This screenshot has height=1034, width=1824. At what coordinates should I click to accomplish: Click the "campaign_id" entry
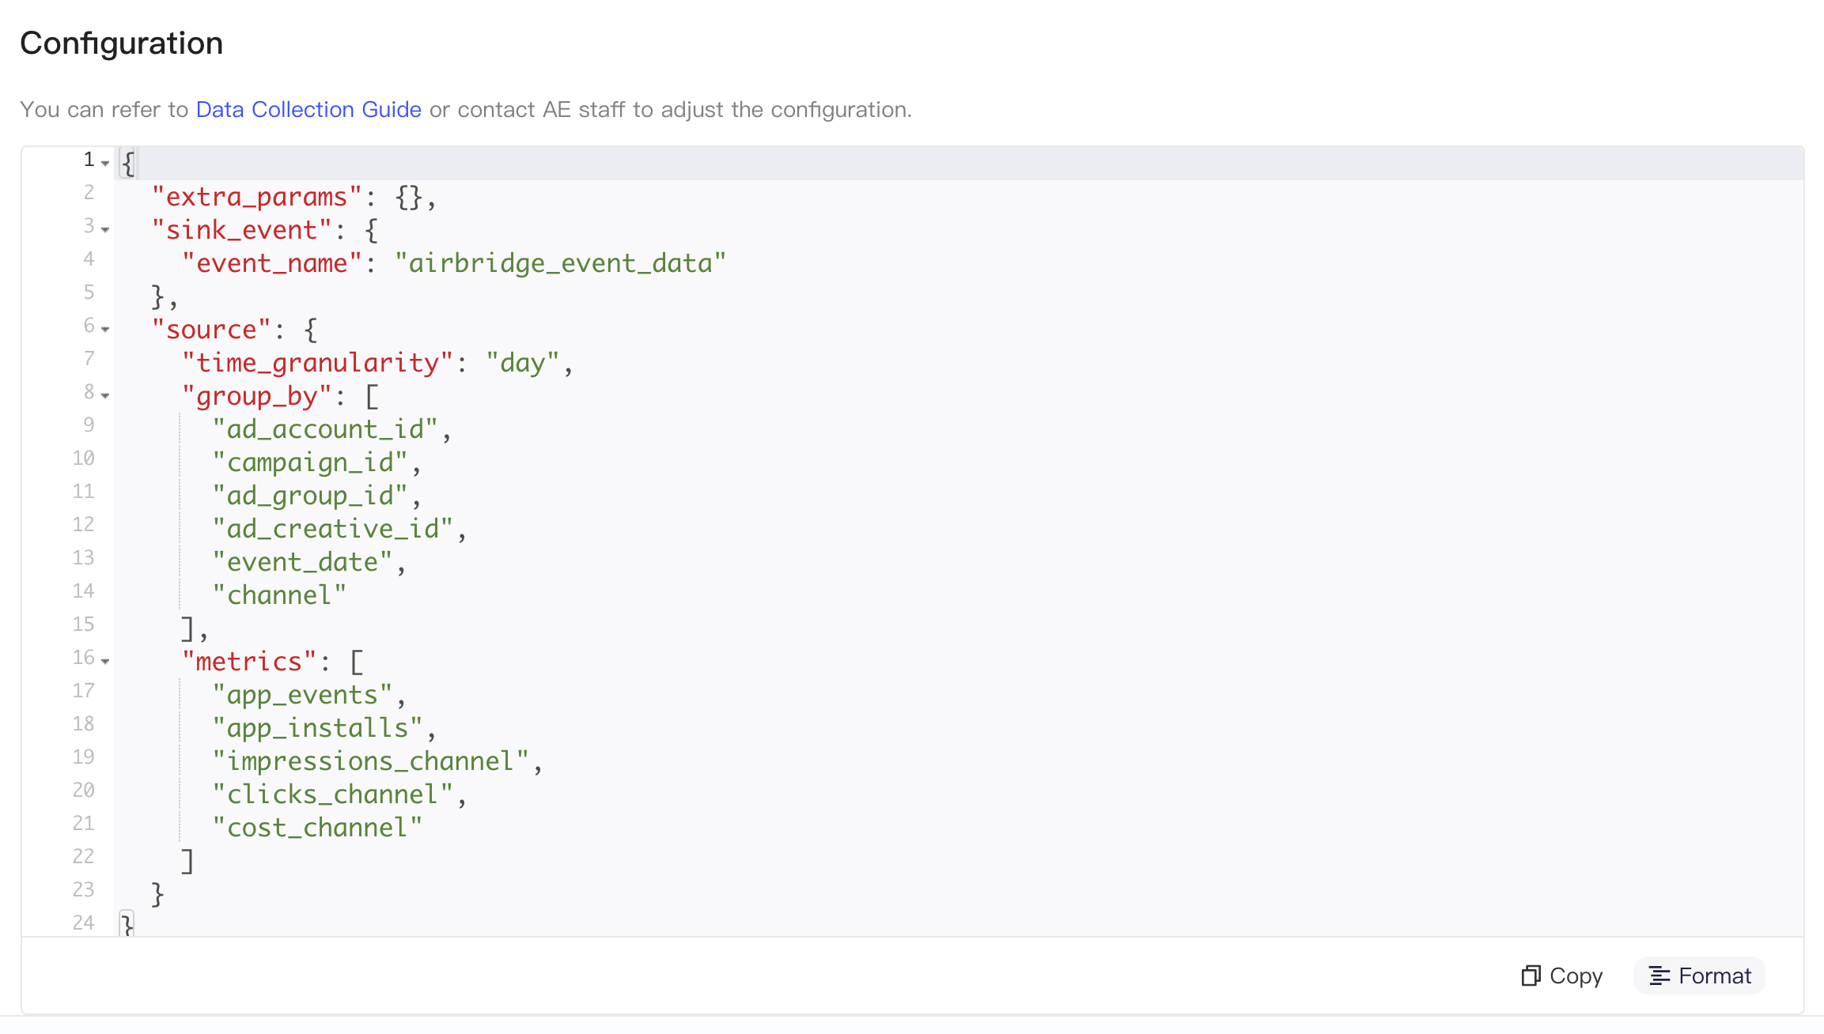tap(309, 462)
